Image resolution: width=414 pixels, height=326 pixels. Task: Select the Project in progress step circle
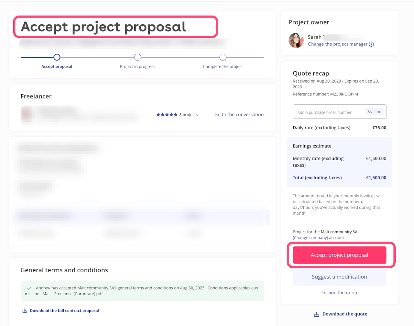tap(137, 57)
